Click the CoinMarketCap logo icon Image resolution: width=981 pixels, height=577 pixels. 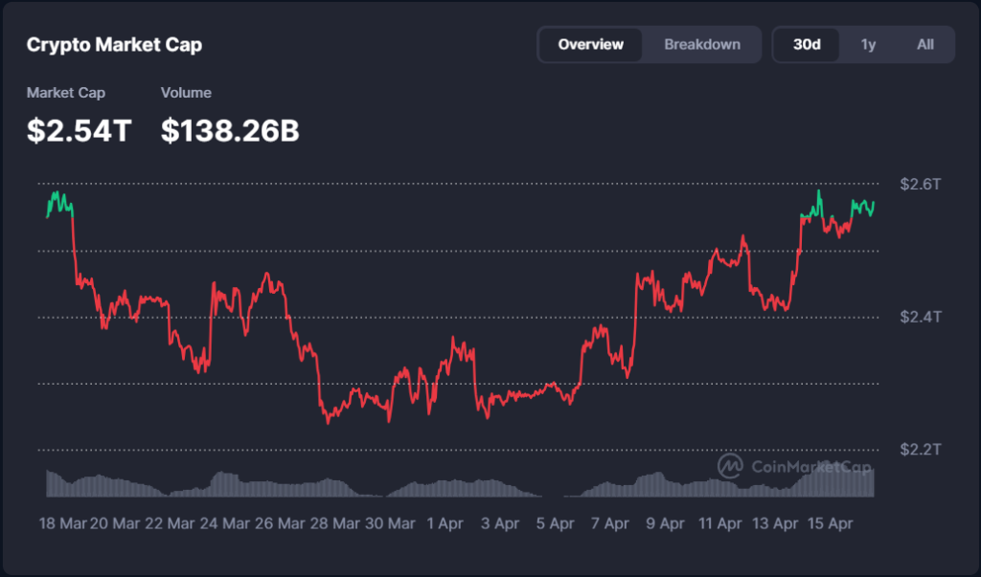[731, 466]
